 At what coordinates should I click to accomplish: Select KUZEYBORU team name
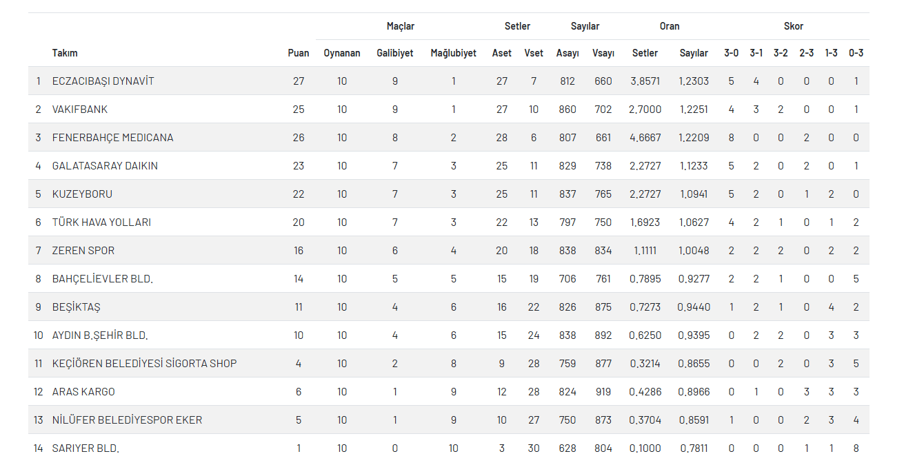(x=82, y=194)
